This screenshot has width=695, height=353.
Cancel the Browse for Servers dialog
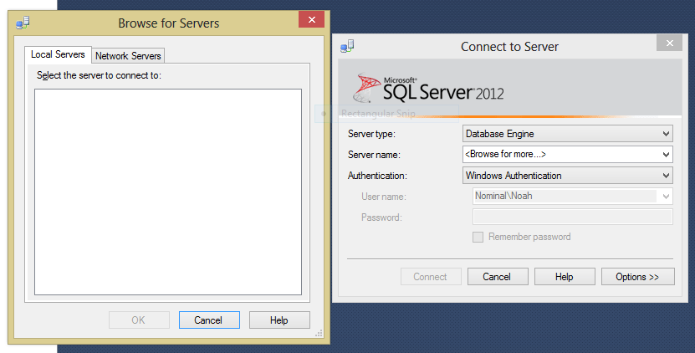click(x=209, y=320)
